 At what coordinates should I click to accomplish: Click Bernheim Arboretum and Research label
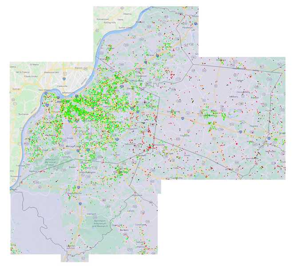pyautogui.click(x=101, y=224)
